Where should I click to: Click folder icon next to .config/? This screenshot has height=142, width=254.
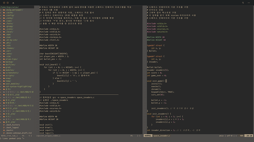coord(4,15)
